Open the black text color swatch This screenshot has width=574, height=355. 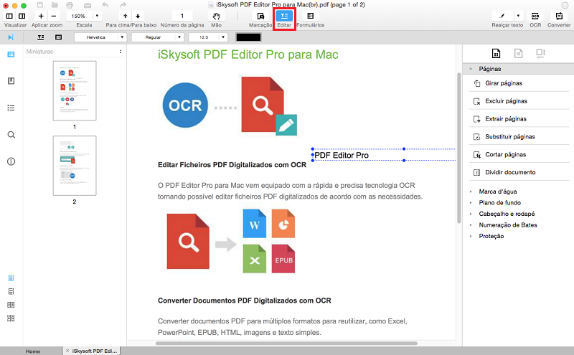(x=248, y=37)
